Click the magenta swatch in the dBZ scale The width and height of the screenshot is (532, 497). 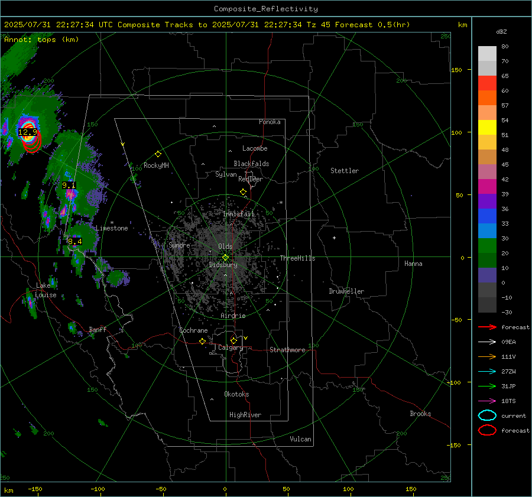pos(487,187)
